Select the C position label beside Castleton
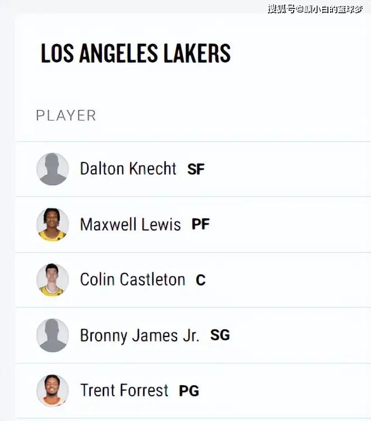The image size is (371, 421). (x=201, y=280)
